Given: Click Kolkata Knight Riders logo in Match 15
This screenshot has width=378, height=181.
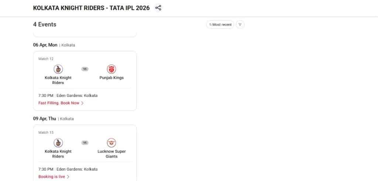Looking at the screenshot, I should click(58, 143).
